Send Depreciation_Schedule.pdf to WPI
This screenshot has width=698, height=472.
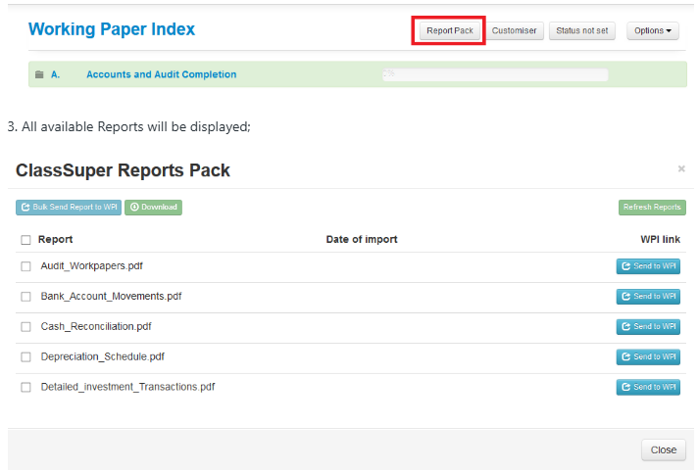(x=648, y=357)
